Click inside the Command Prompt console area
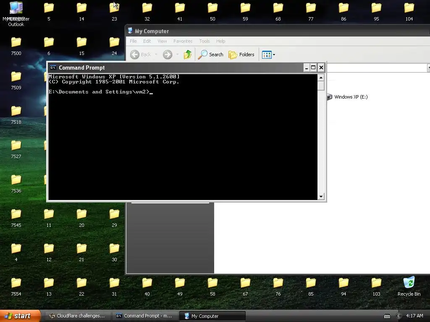Image resolution: width=430 pixels, height=322 pixels. pyautogui.click(x=183, y=137)
